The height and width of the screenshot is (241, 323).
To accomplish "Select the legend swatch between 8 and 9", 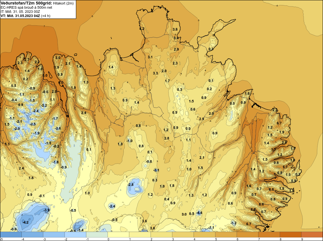I will pyautogui.click(x=291, y=235).
